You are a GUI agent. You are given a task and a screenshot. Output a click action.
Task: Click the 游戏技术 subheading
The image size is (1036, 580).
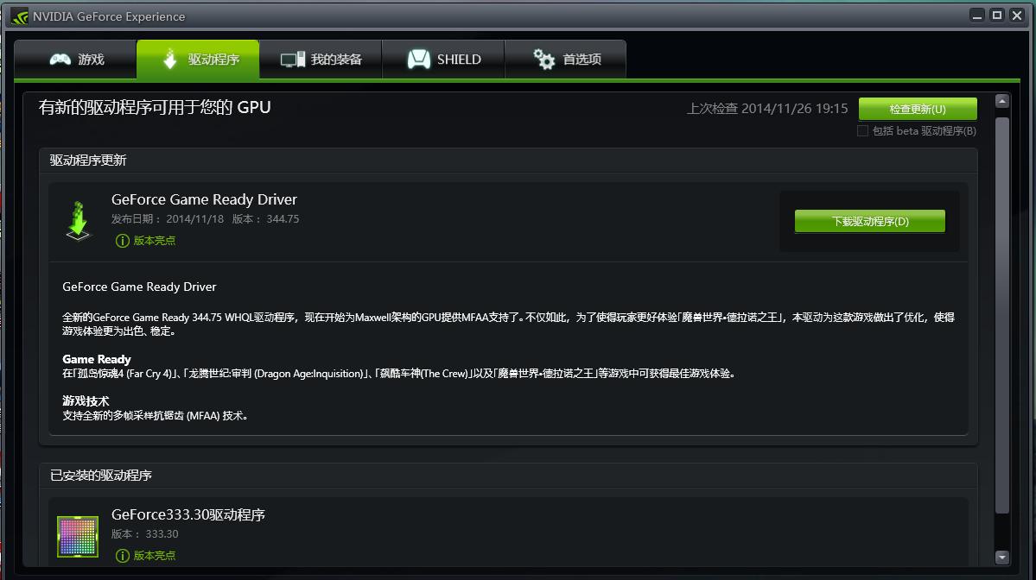click(x=86, y=401)
